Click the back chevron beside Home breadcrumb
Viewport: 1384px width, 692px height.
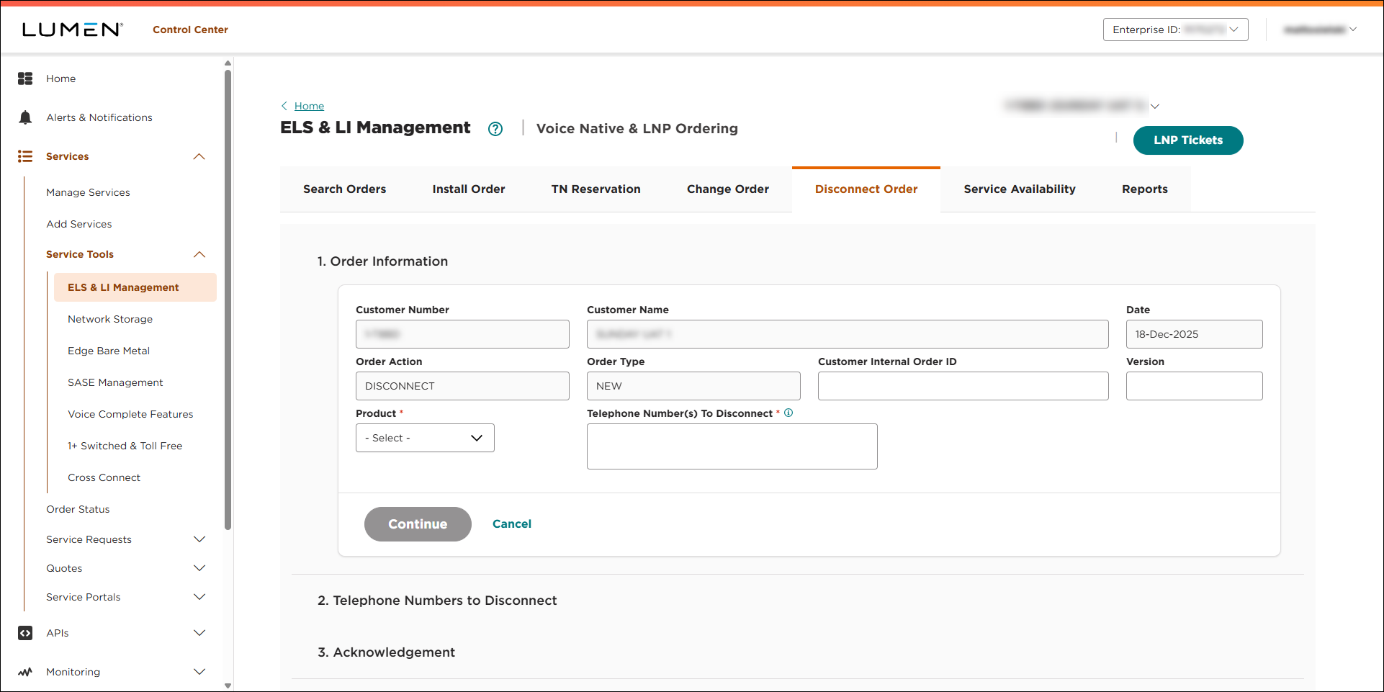(x=284, y=105)
